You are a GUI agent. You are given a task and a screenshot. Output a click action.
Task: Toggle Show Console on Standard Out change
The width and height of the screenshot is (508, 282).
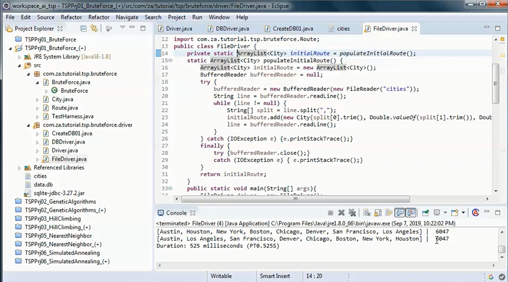pos(400,213)
